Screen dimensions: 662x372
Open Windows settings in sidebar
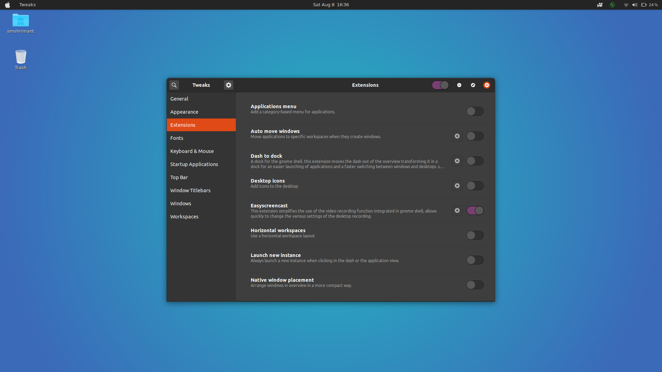[x=201, y=204]
